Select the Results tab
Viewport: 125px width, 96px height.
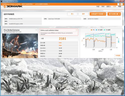(114, 6)
